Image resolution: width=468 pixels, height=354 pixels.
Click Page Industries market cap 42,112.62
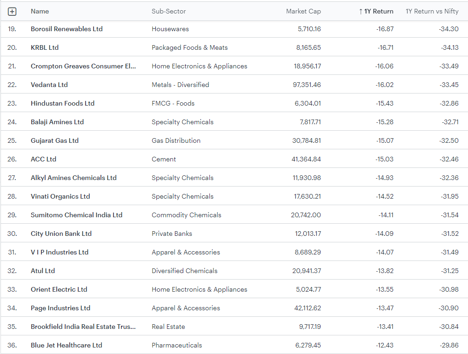click(x=308, y=308)
